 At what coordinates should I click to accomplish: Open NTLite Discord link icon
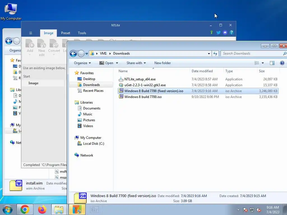tap(225, 32)
